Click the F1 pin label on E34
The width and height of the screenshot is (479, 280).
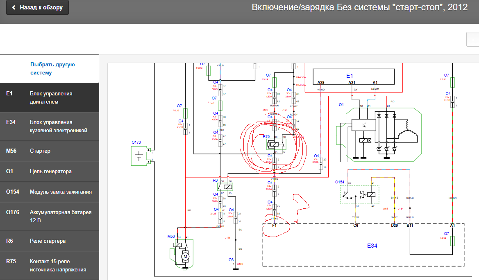(274, 225)
